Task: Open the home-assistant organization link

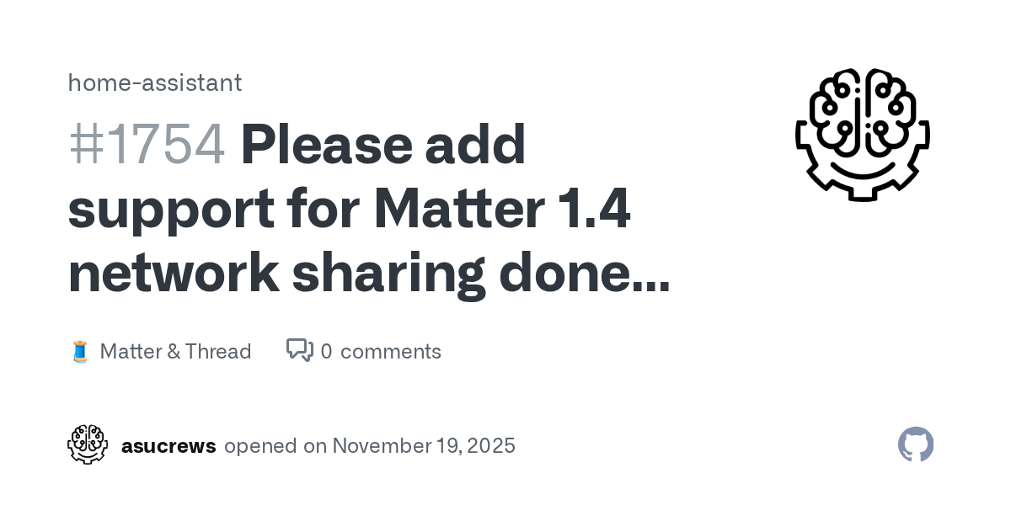Action: pos(154,82)
